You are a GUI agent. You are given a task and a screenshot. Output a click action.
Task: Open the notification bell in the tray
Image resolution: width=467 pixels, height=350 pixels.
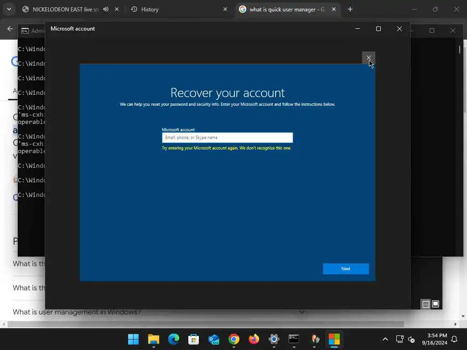point(454,339)
